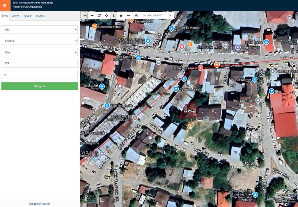Open the Çay neighborhood dropdown
298x207 pixels.
pyautogui.click(x=40, y=52)
